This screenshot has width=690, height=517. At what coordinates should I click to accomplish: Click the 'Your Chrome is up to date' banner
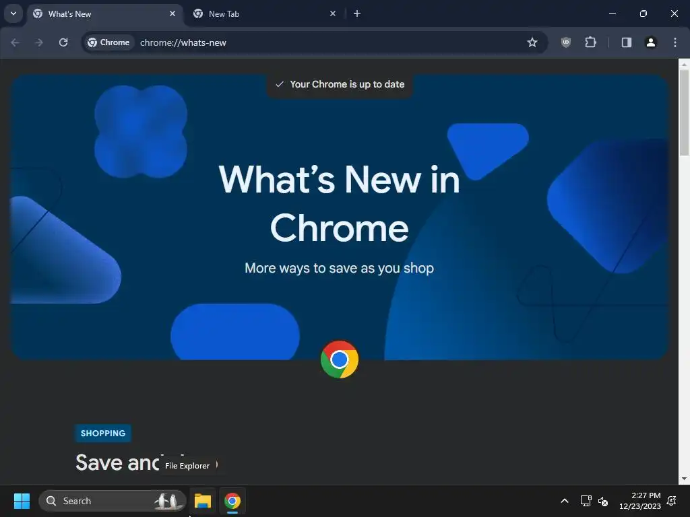(x=340, y=84)
